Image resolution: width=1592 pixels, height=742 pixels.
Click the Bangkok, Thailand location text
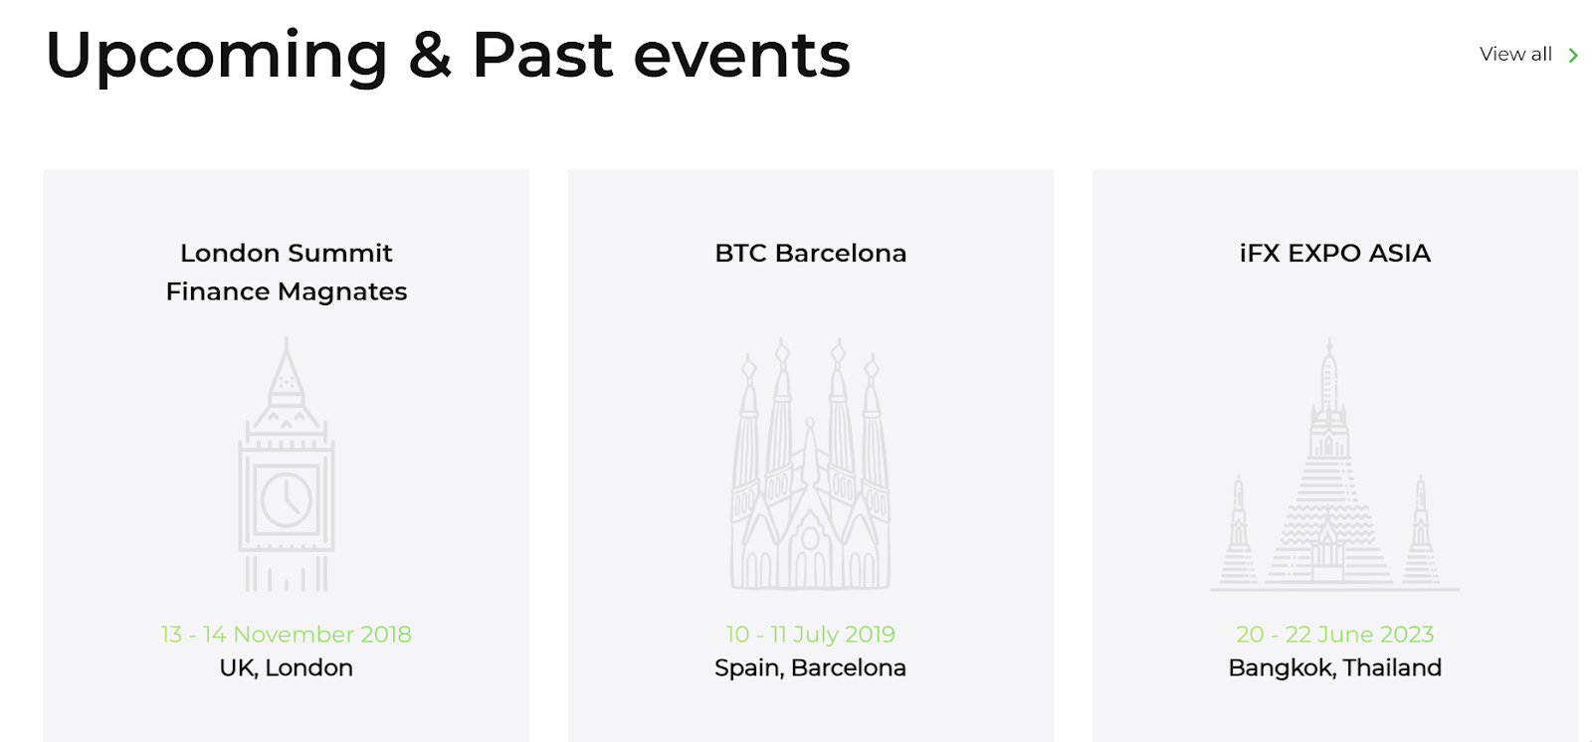click(1335, 667)
